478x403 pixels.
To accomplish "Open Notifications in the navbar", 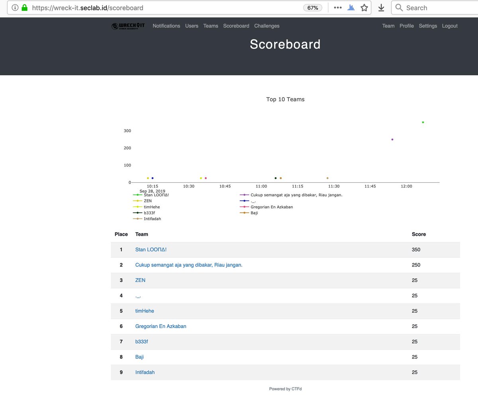I will tap(167, 26).
